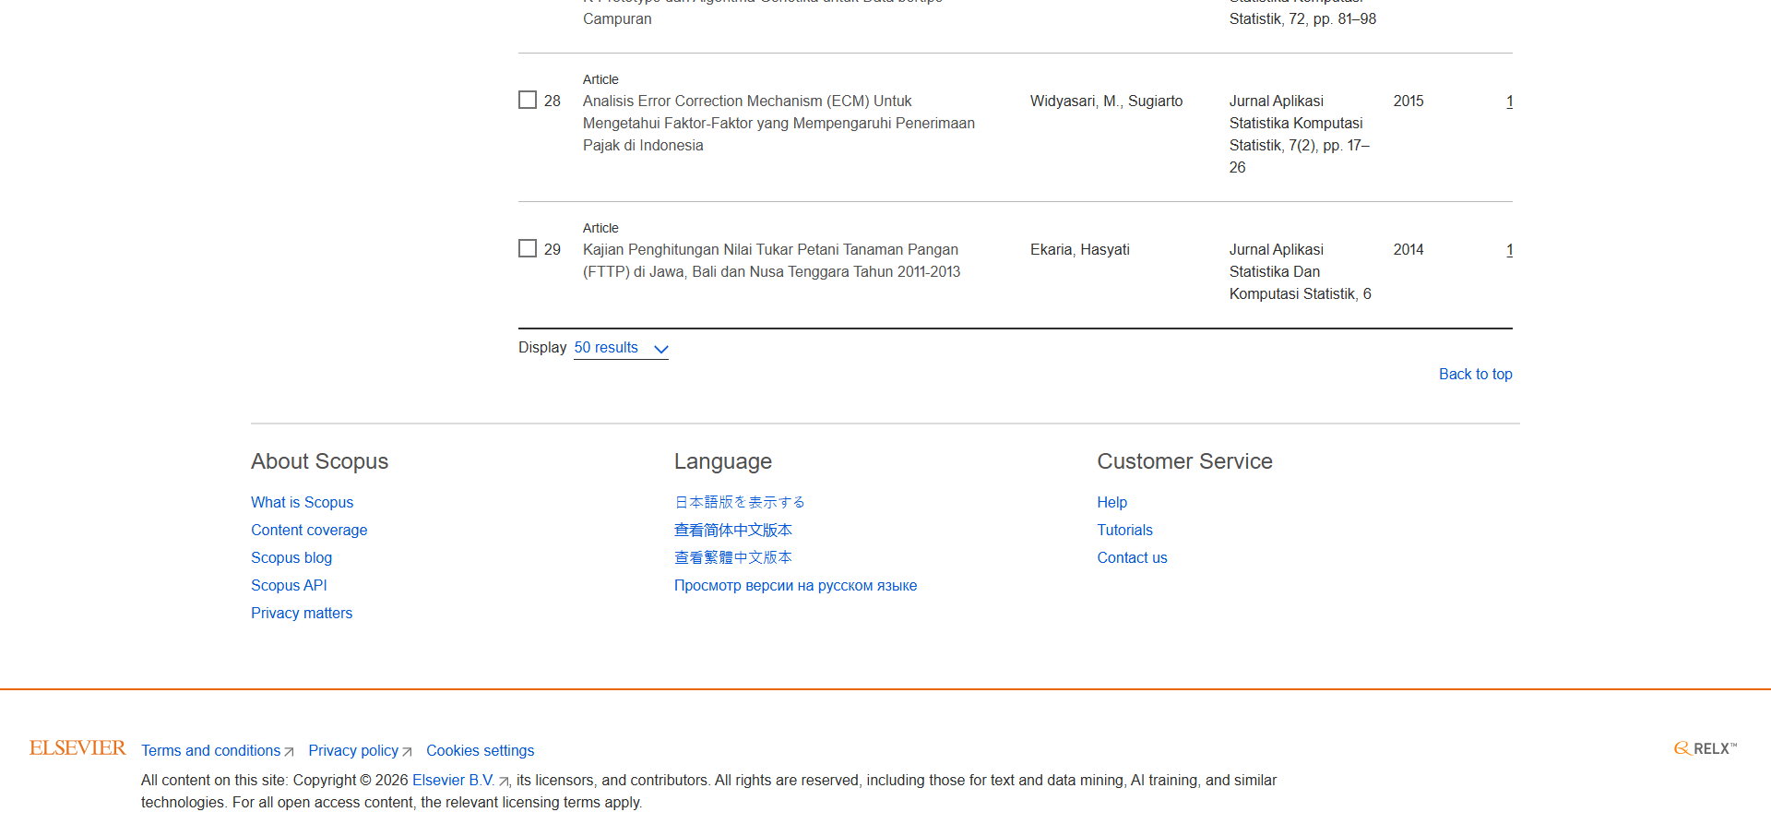
Task: Switch to Japanese language version
Action: (740, 502)
